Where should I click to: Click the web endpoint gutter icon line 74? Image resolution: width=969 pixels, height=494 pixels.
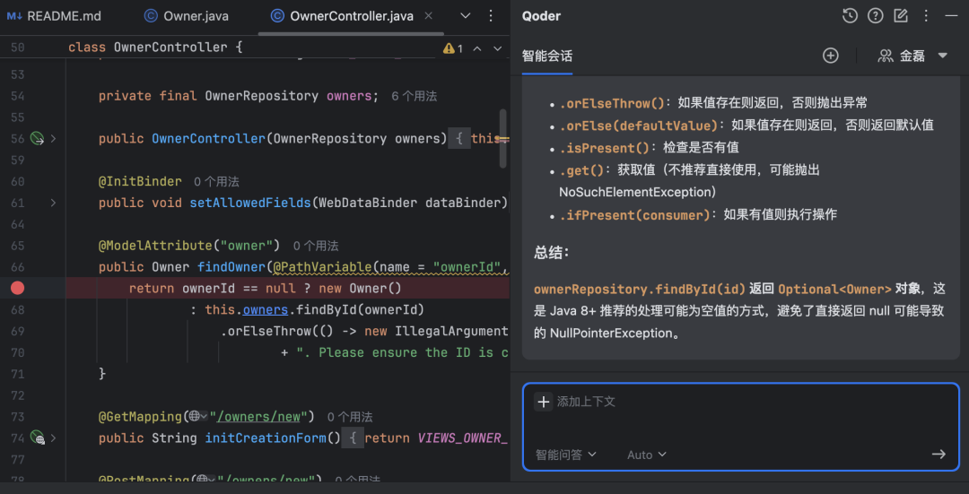(x=37, y=438)
